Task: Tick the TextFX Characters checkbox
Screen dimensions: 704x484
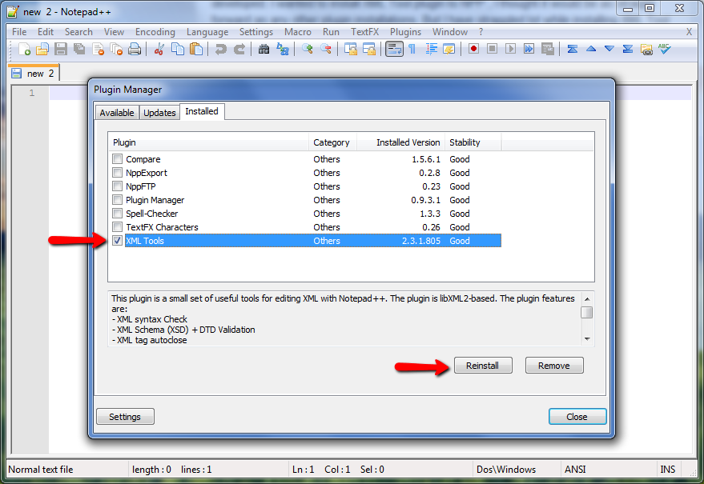Action: [x=117, y=226]
